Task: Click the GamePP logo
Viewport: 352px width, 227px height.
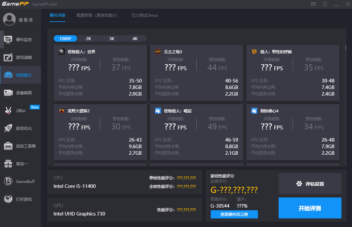Action: tap(15, 4)
